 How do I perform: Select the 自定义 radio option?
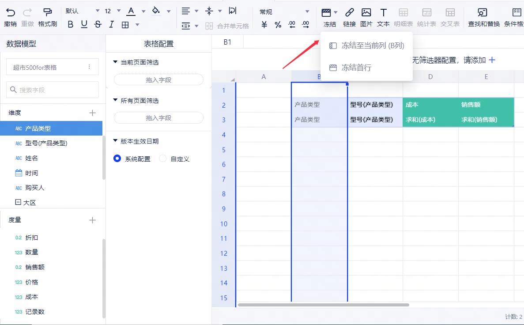(162, 159)
